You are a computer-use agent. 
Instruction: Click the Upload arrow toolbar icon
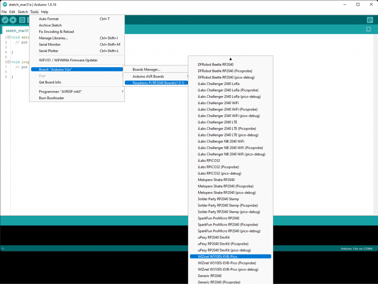tap(13, 20)
